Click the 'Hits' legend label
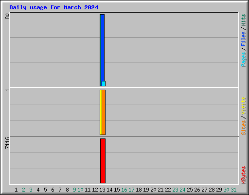This screenshot has height=195, width=249. [x=243, y=20]
